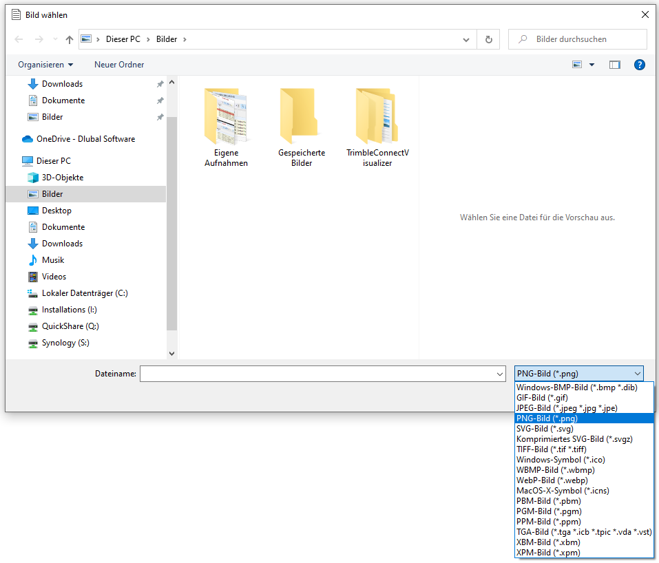Viewport: 659px width, 563px height.
Task: Open OneDrive - Dlubal Software
Action: [x=86, y=139]
